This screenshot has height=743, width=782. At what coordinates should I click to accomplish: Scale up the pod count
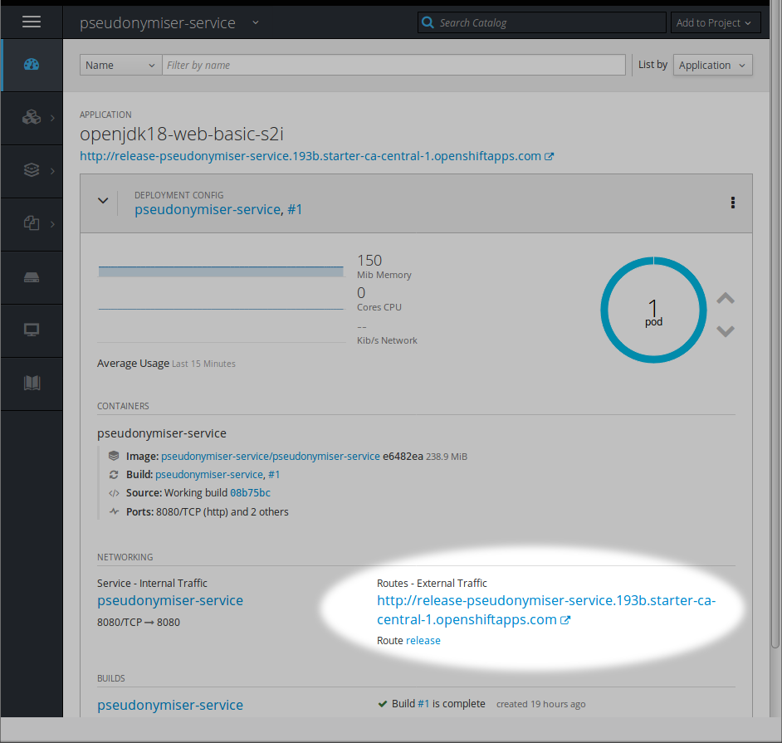click(x=725, y=299)
